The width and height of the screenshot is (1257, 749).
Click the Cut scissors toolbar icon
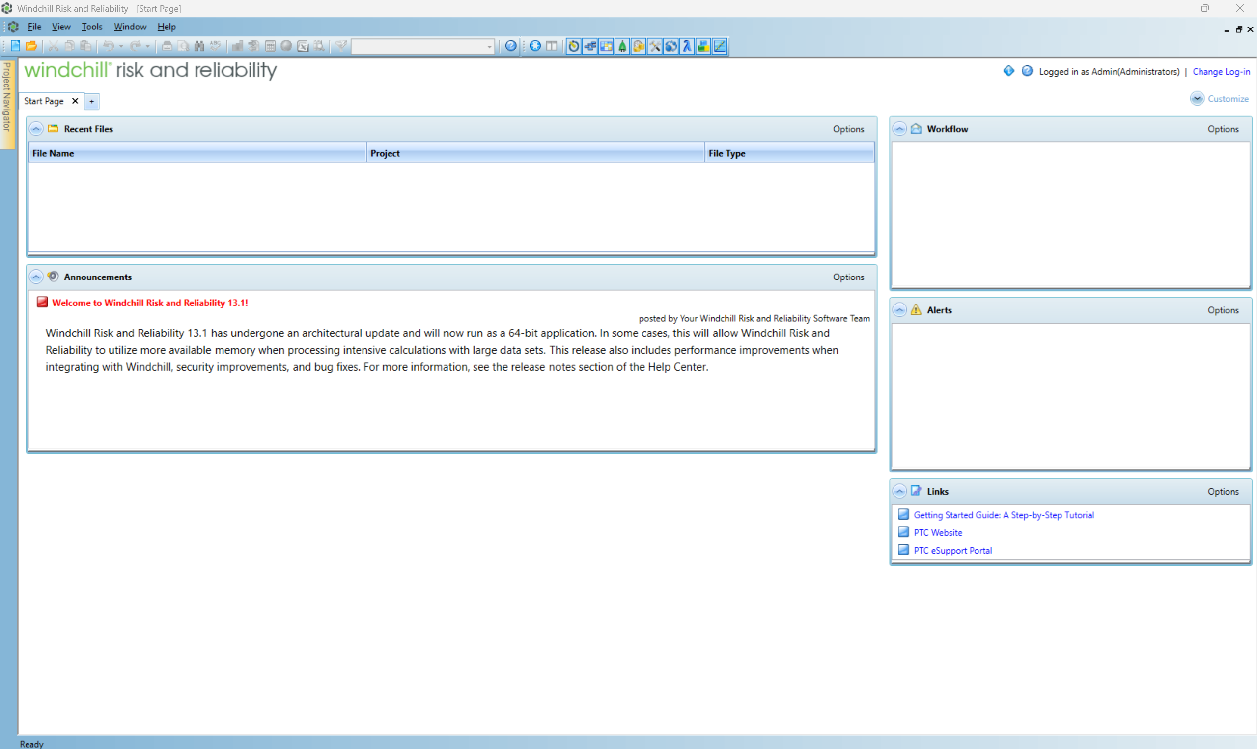click(x=53, y=46)
